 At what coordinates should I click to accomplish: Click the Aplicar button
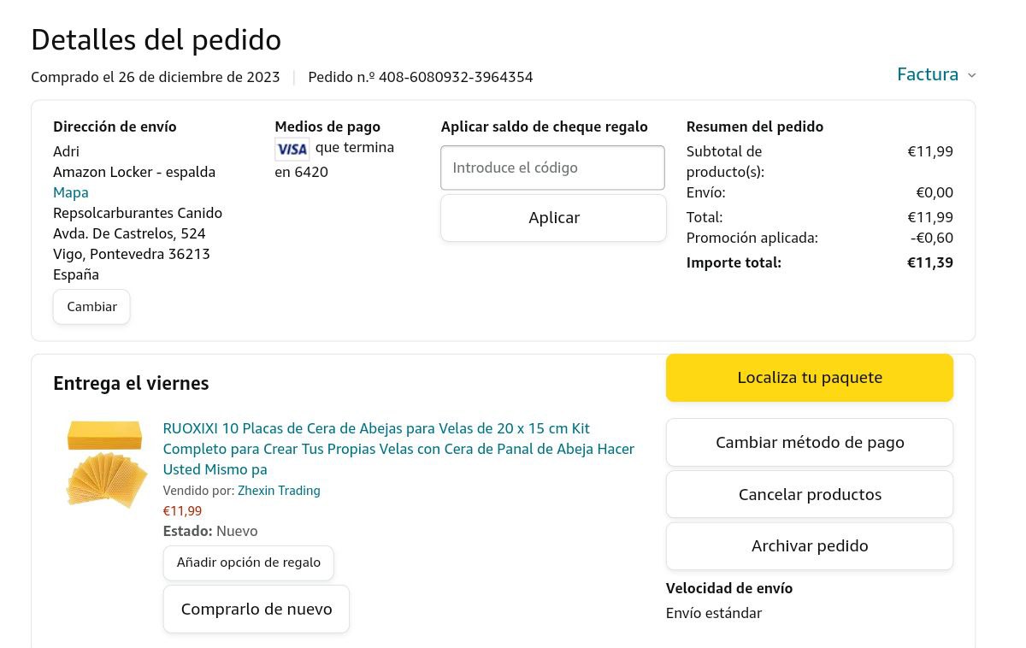[553, 218]
